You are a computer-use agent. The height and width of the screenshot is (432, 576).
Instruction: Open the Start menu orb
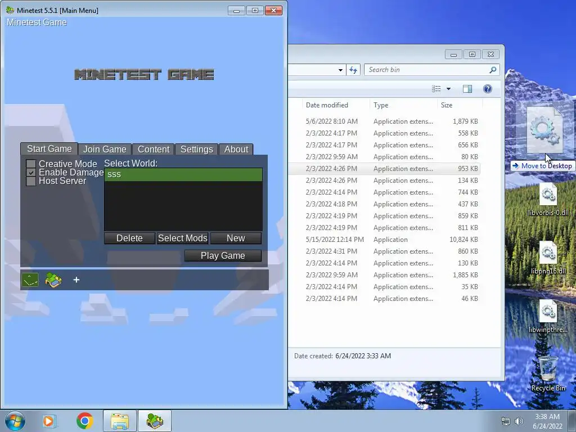coord(15,421)
